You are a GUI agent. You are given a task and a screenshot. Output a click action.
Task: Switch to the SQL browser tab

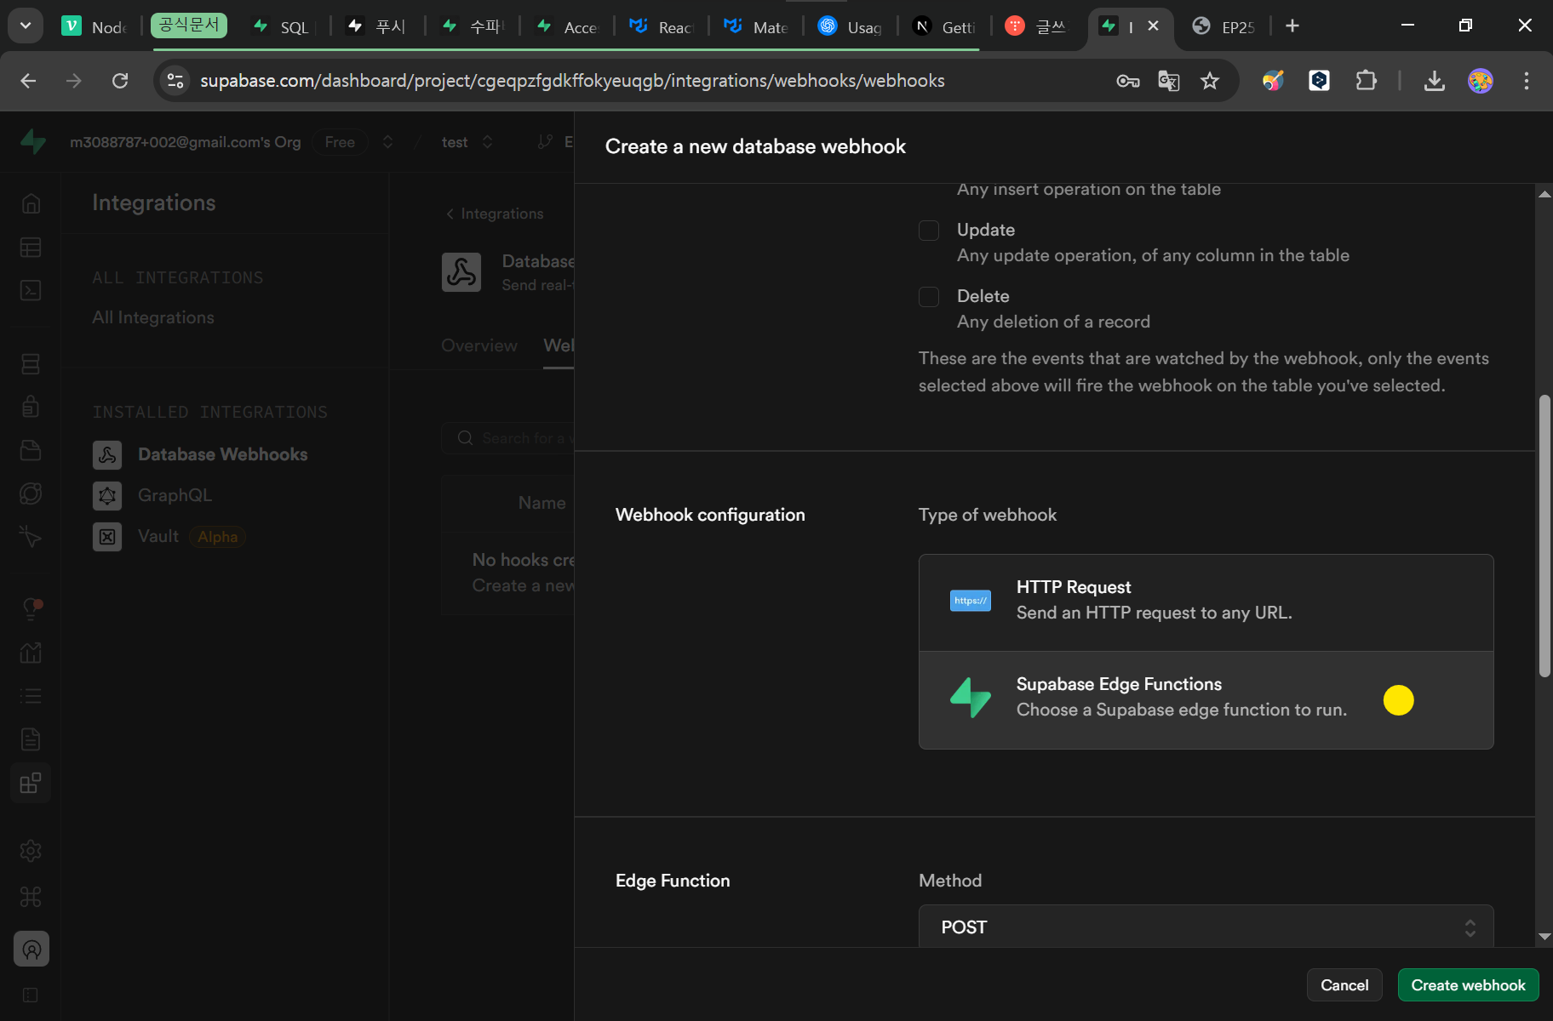[281, 26]
